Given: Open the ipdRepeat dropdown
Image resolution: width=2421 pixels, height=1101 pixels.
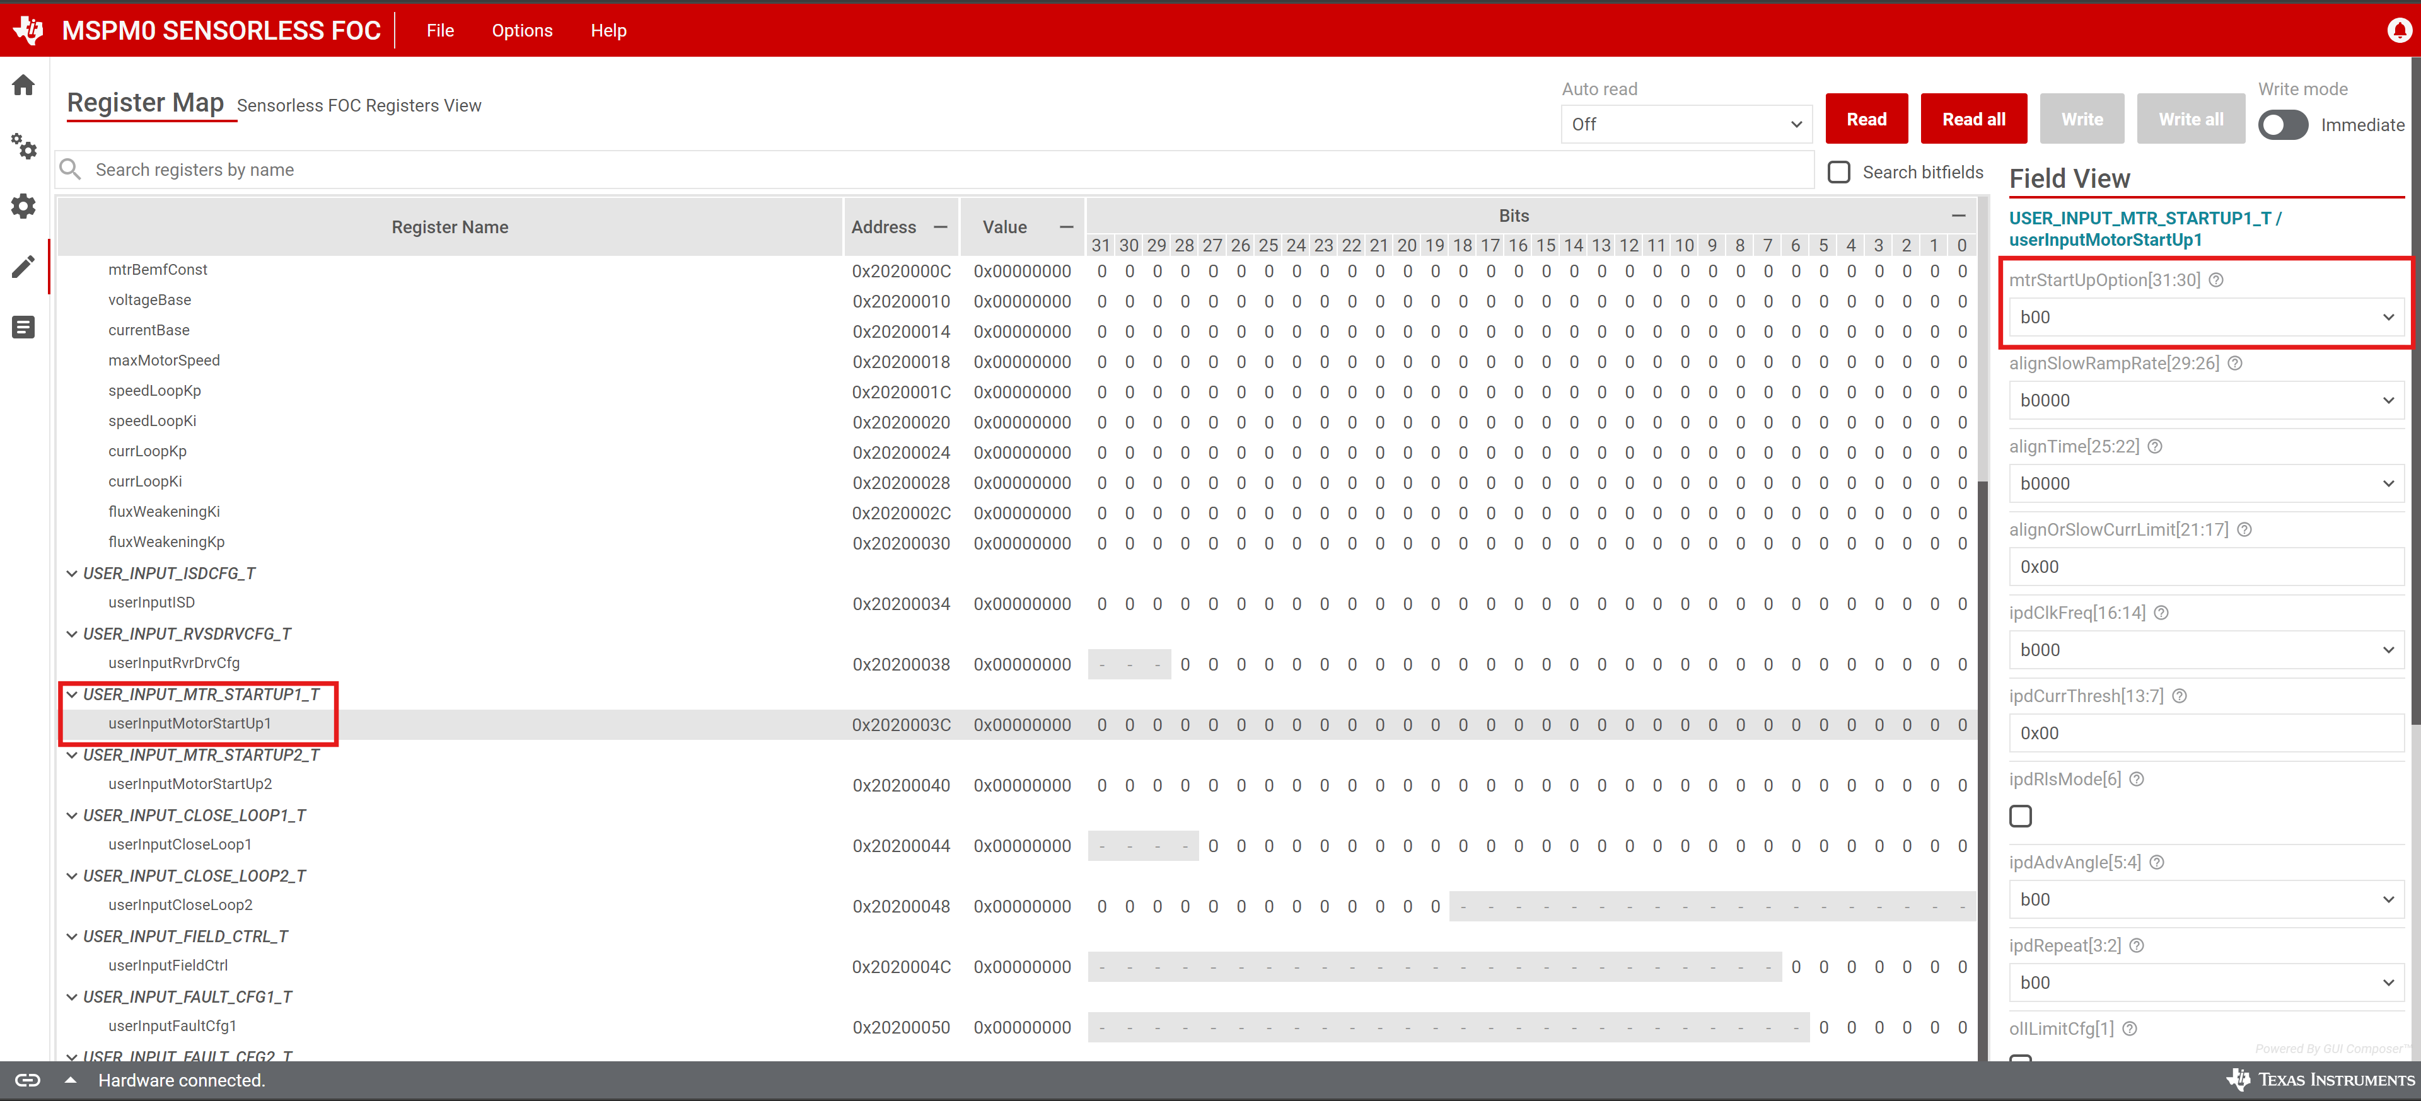Looking at the screenshot, I should coord(2206,983).
